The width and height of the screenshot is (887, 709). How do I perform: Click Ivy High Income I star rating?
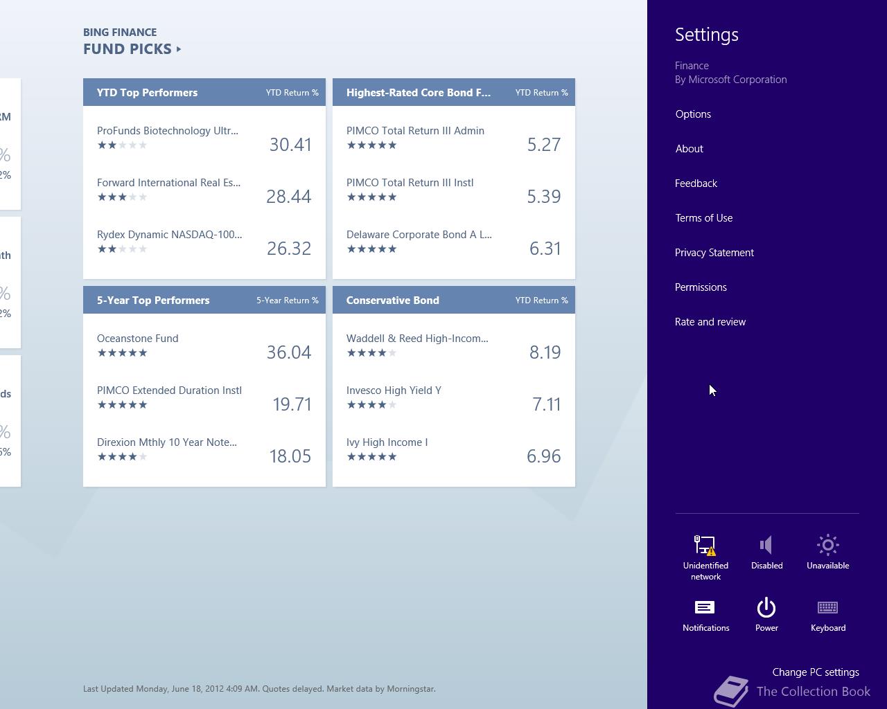click(x=372, y=457)
